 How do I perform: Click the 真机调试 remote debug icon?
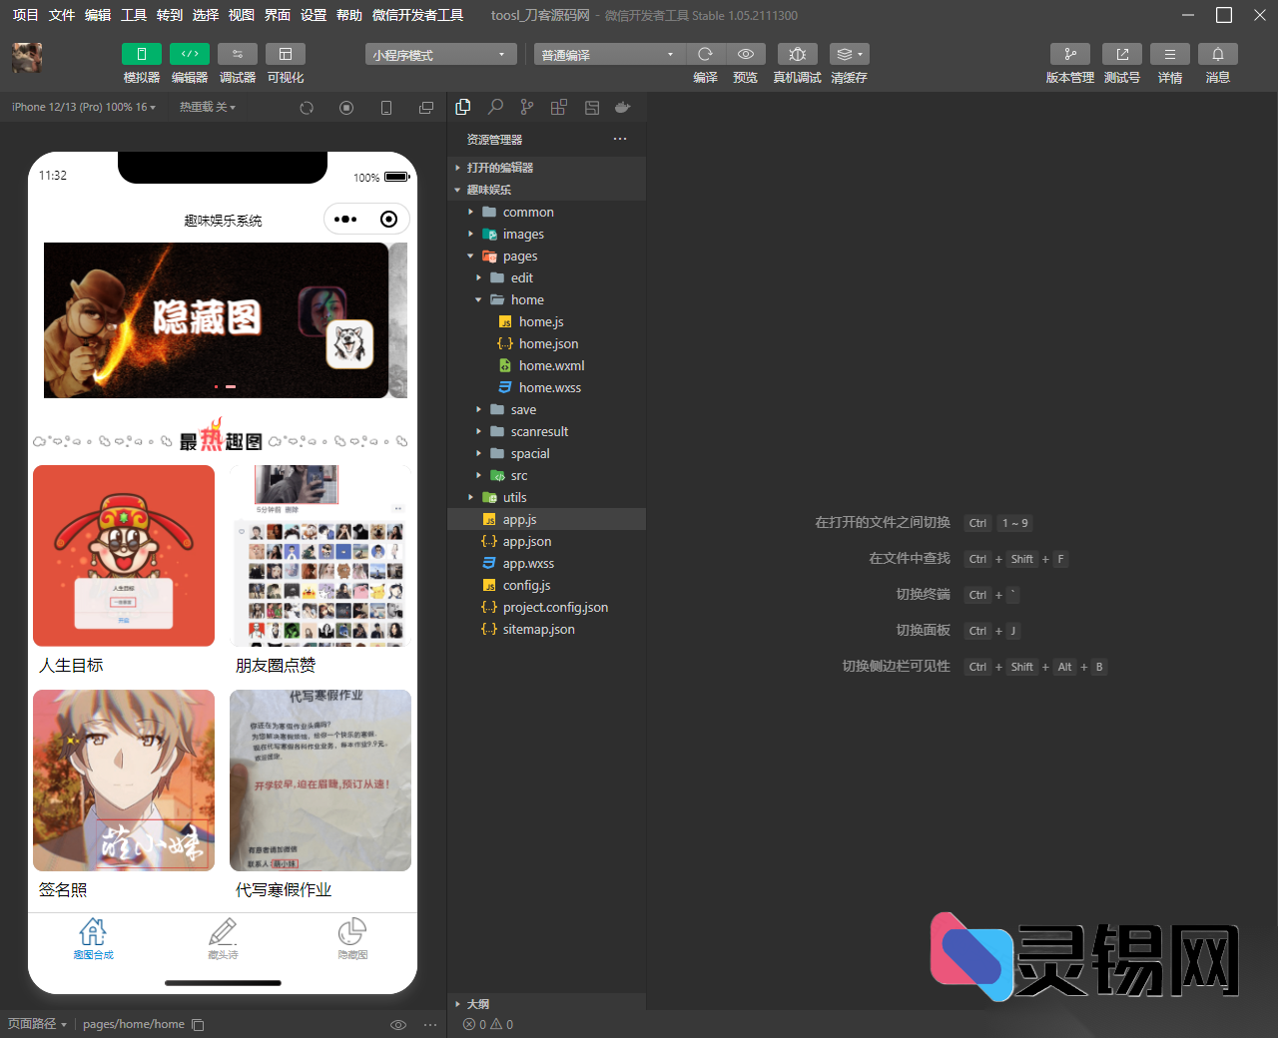(797, 54)
